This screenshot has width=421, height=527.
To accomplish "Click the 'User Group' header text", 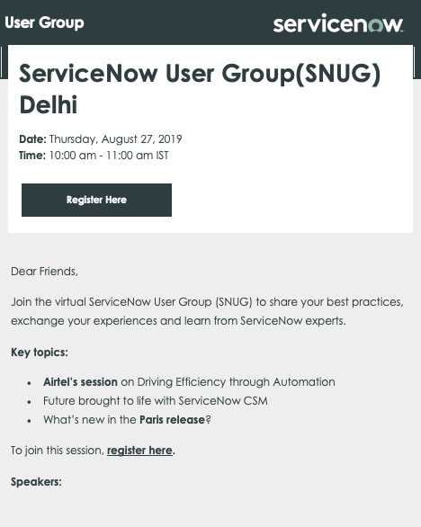I will 44,22.
